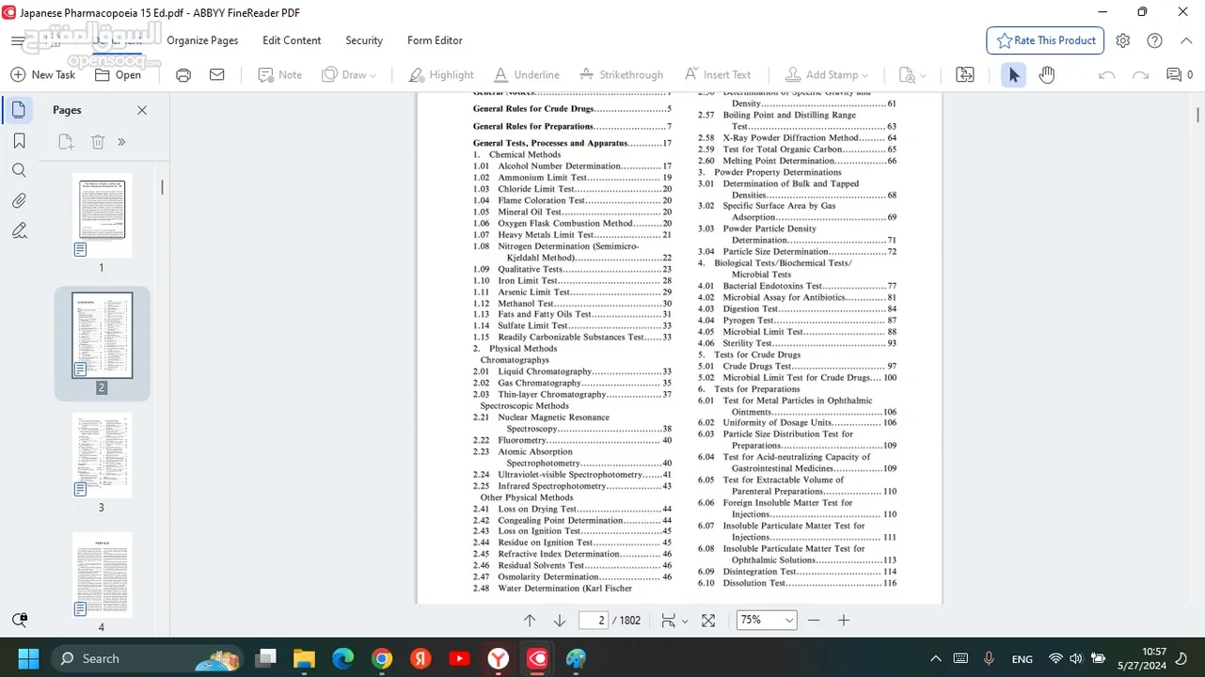Go to previous page arrow

click(x=530, y=621)
